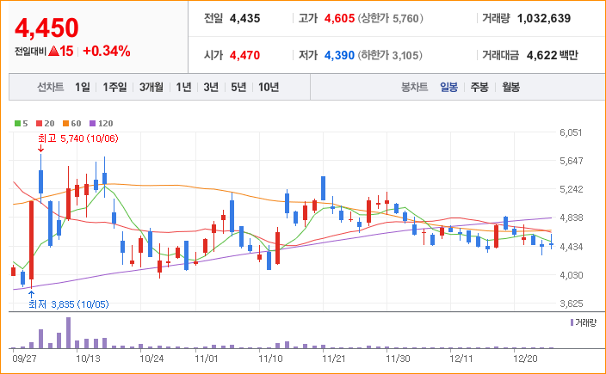Screen dimensions: 606x374
Task: Click the 12/11 date axis label
Action: pyautogui.click(x=461, y=359)
